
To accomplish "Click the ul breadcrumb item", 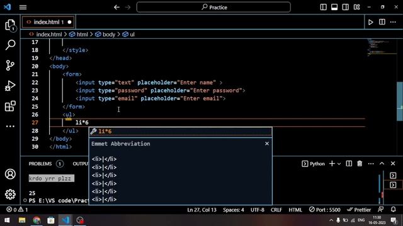I will pos(128,35).
